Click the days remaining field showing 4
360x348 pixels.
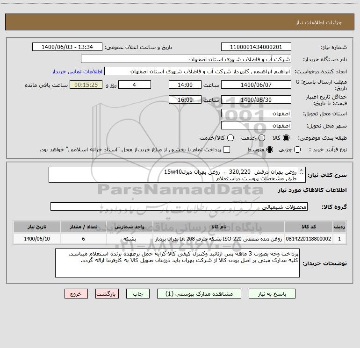coord(135,85)
